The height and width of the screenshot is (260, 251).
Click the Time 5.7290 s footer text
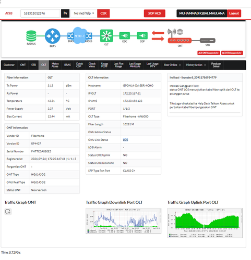click(x=11, y=253)
